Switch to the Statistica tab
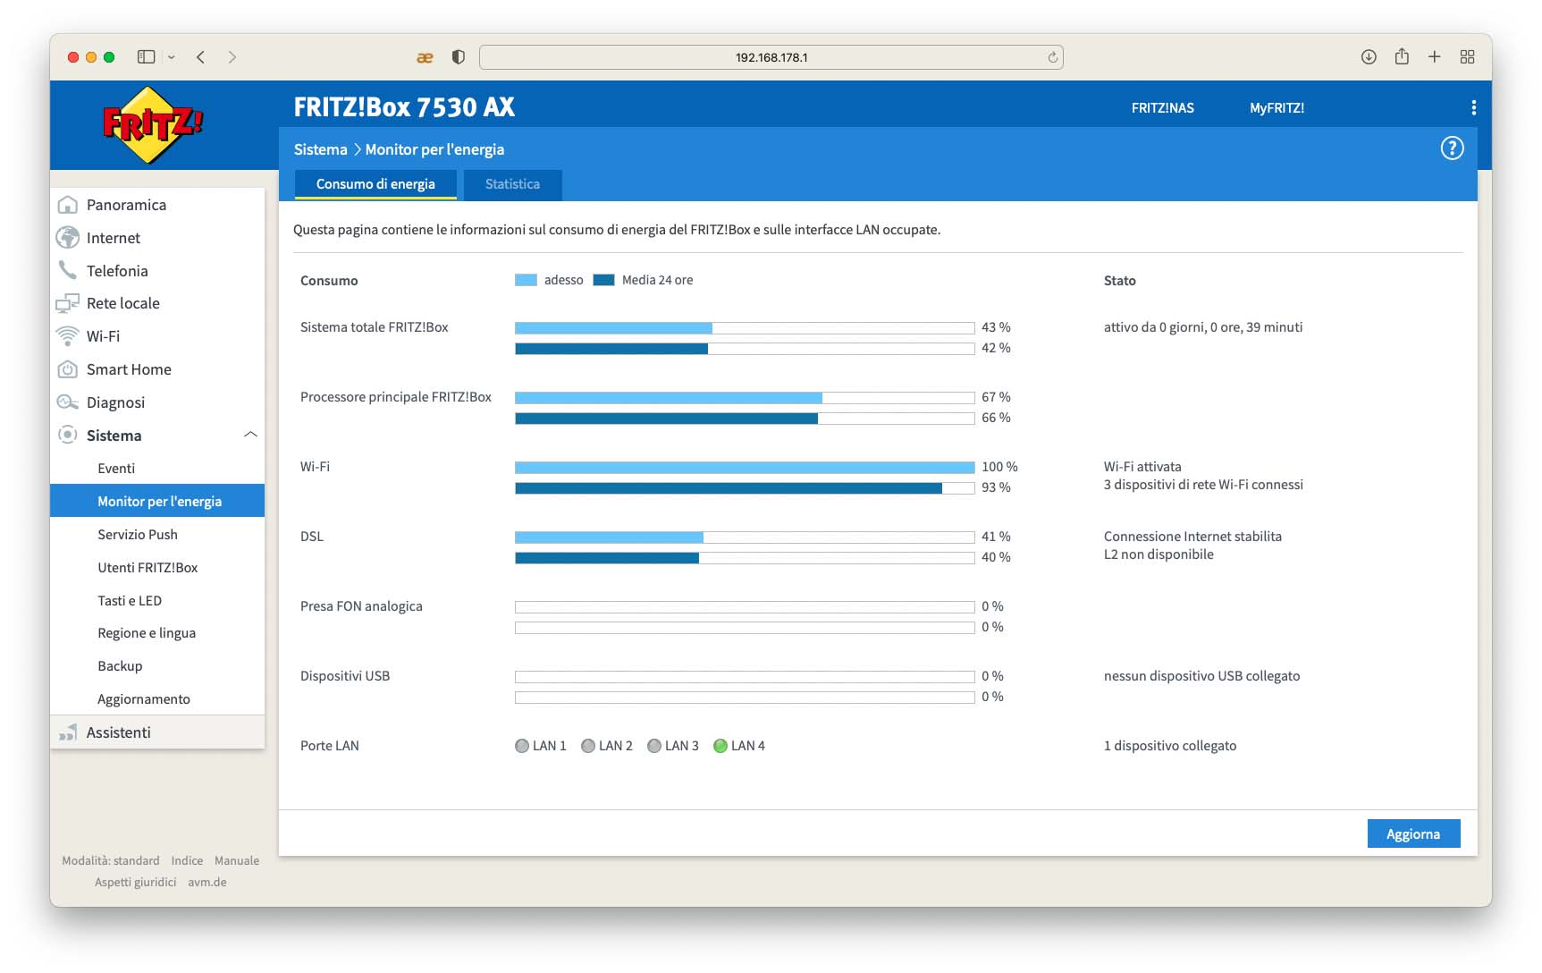Viewport: 1542px width, 973px height. coord(512,184)
